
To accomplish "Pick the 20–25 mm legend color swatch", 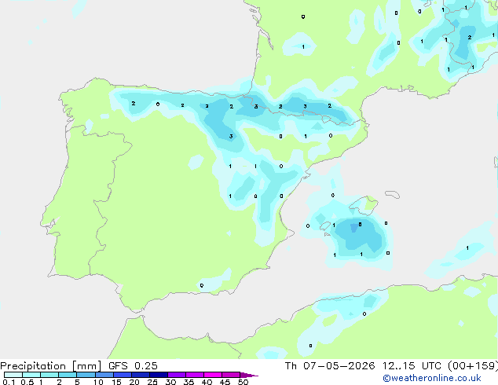I will (x=141, y=375).
